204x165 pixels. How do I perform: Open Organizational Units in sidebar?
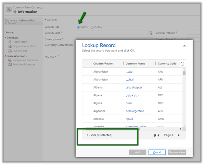(x=24, y=46)
